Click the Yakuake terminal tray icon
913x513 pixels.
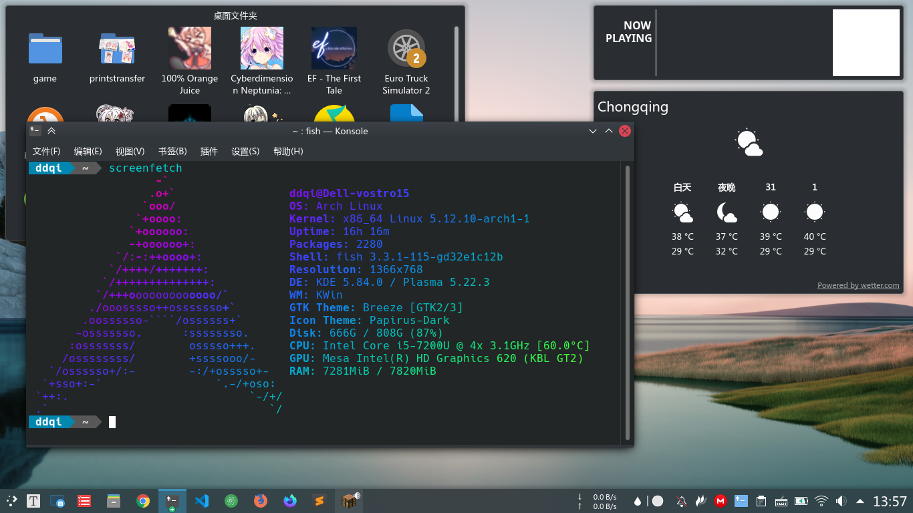[x=741, y=500]
